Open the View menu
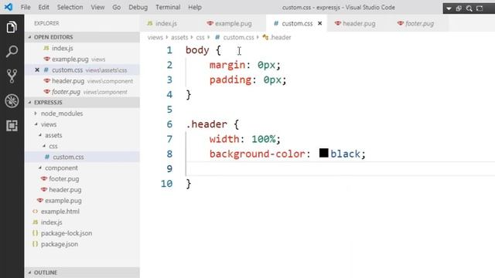 [x=97, y=7]
